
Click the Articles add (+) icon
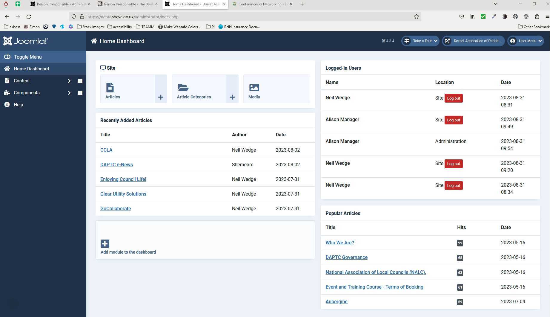[161, 97]
